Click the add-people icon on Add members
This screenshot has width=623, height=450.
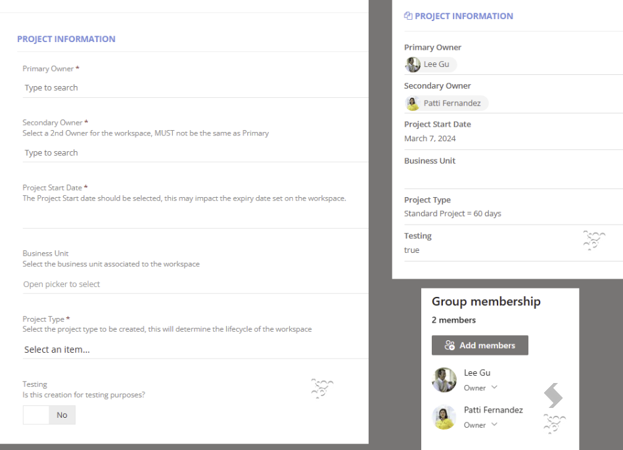point(450,345)
